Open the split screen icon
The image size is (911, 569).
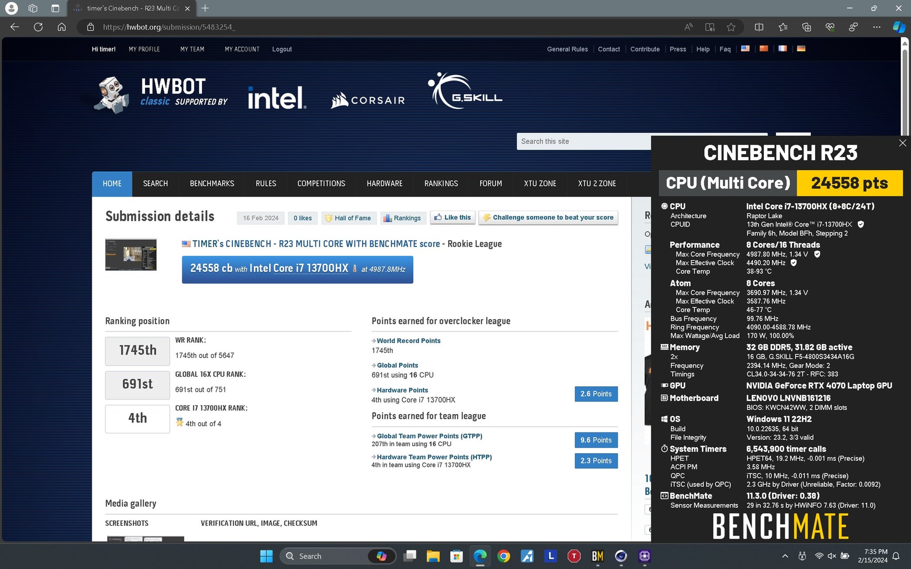(x=759, y=27)
